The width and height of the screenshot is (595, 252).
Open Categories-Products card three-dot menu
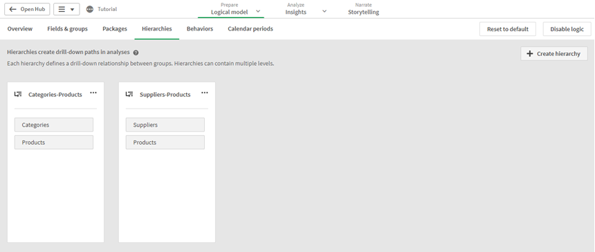[x=93, y=93]
